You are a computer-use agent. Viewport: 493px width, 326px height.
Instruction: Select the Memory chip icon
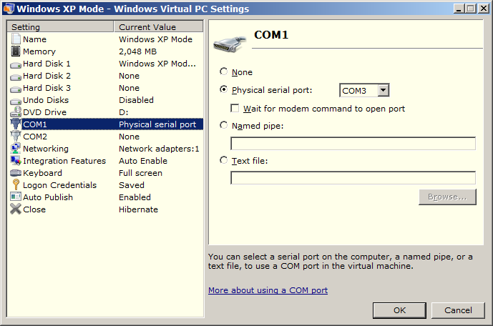(16, 51)
